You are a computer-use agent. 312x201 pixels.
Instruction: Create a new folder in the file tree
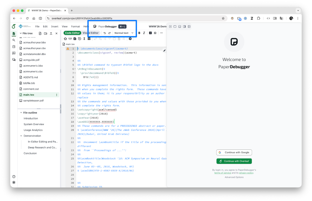point(45,33)
